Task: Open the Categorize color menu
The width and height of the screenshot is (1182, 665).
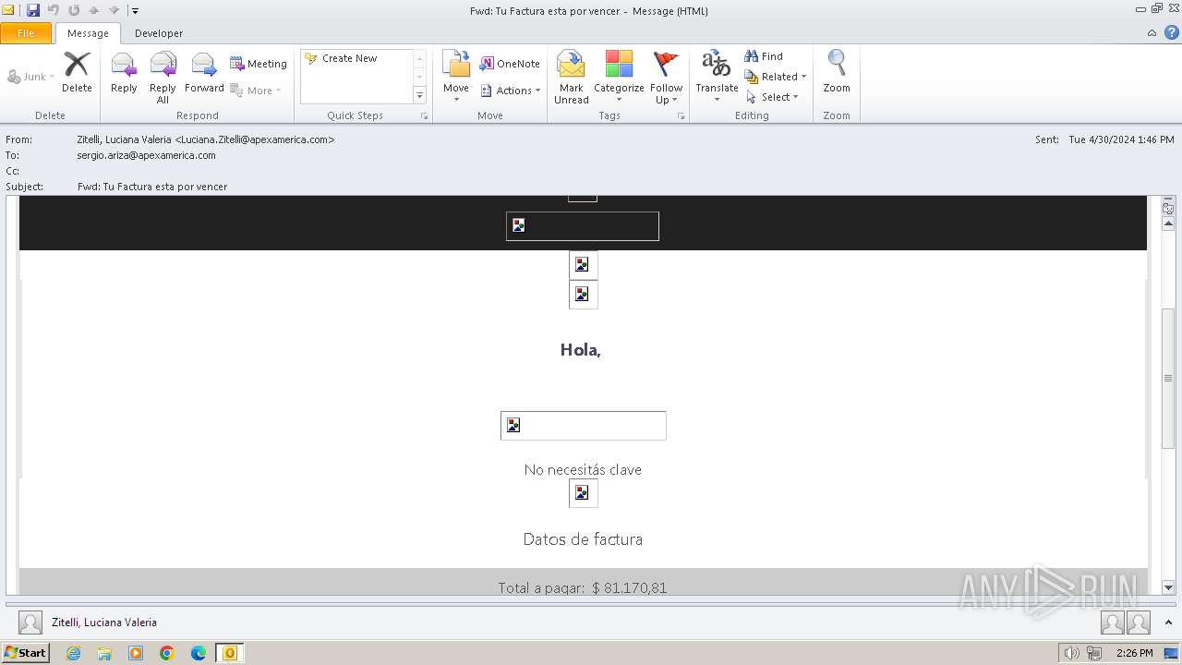Action: coord(619,77)
